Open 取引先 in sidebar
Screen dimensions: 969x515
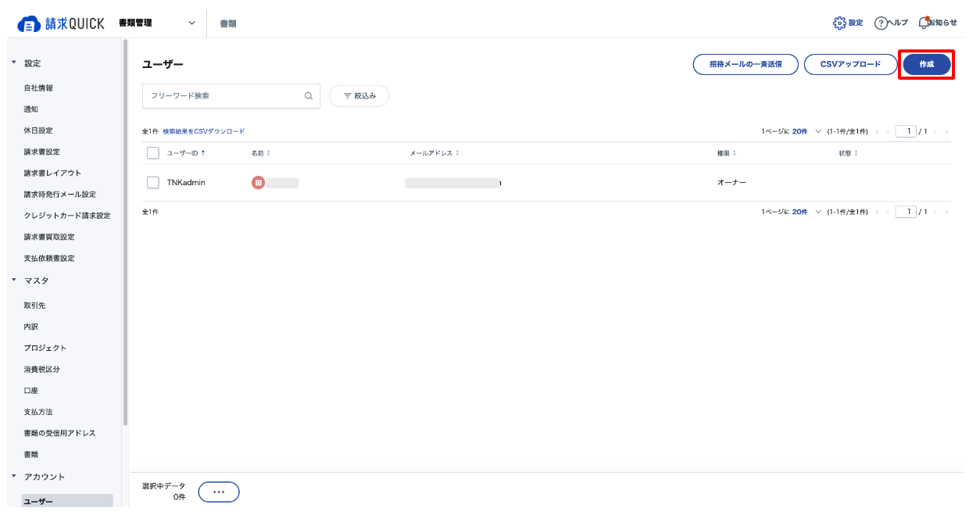[34, 306]
